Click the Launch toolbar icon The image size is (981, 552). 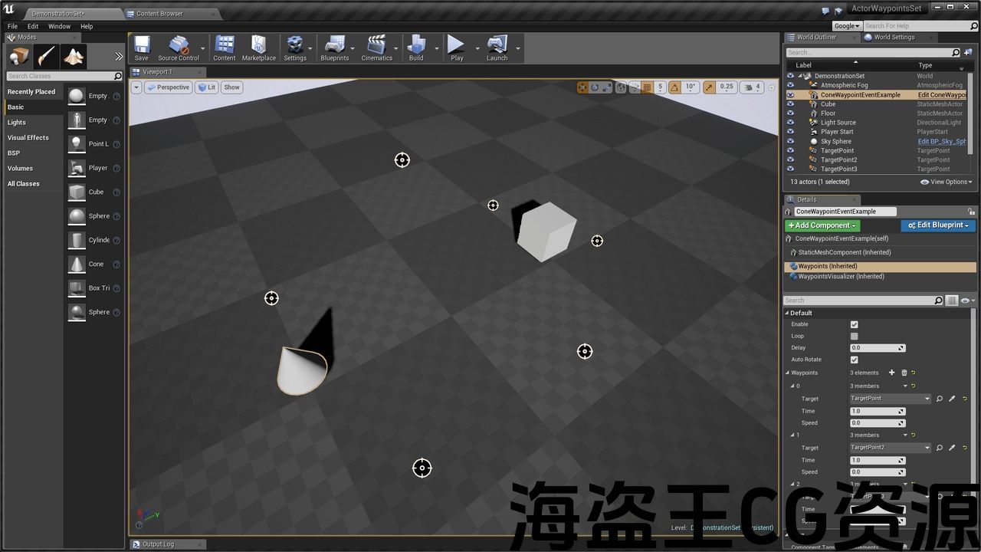[x=497, y=48]
